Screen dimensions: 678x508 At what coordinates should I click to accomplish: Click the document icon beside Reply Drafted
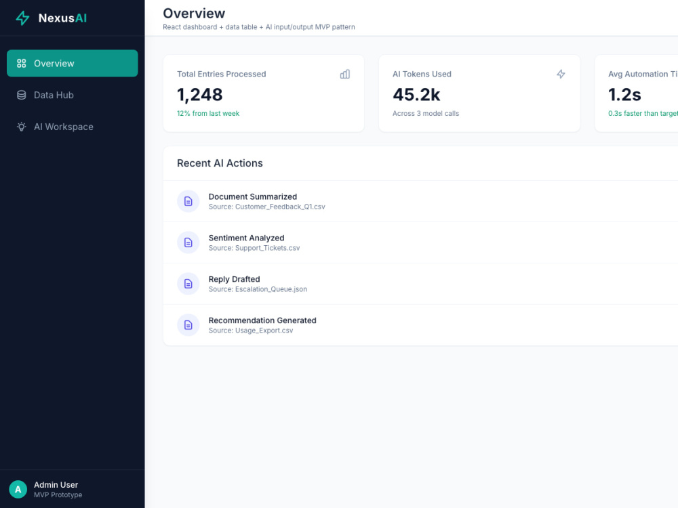pos(188,284)
